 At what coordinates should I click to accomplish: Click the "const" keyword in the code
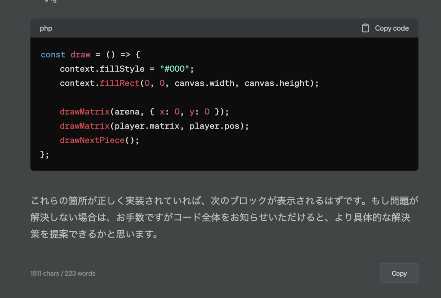click(x=53, y=55)
